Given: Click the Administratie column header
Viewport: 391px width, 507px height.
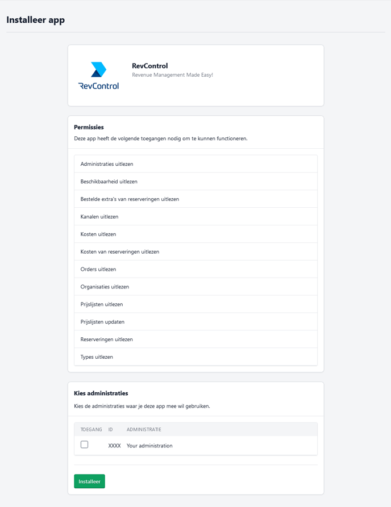Looking at the screenshot, I should [144, 430].
